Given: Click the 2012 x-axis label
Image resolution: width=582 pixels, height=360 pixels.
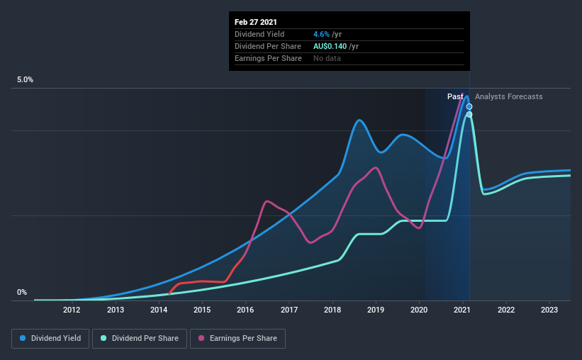Looking at the screenshot, I should [x=72, y=310].
